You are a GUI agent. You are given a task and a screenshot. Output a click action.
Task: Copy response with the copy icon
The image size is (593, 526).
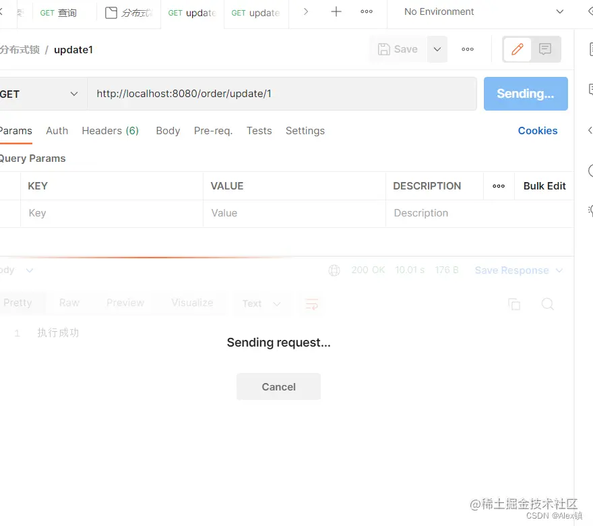point(514,304)
